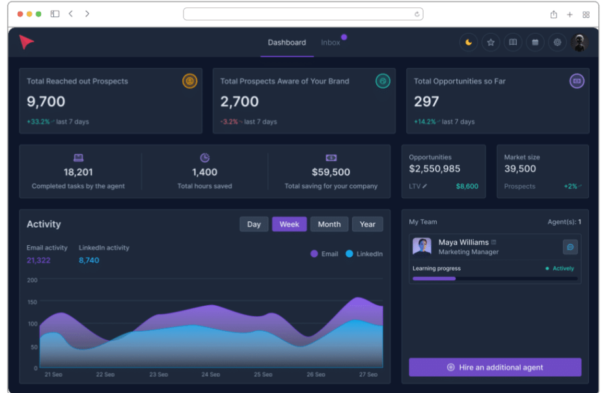Open favorites via the star icon

491,42
